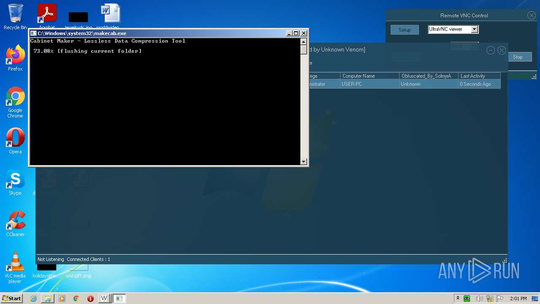The height and width of the screenshot is (304, 540).
Task: Click the green tray icon after the arrow
Action: (467, 299)
